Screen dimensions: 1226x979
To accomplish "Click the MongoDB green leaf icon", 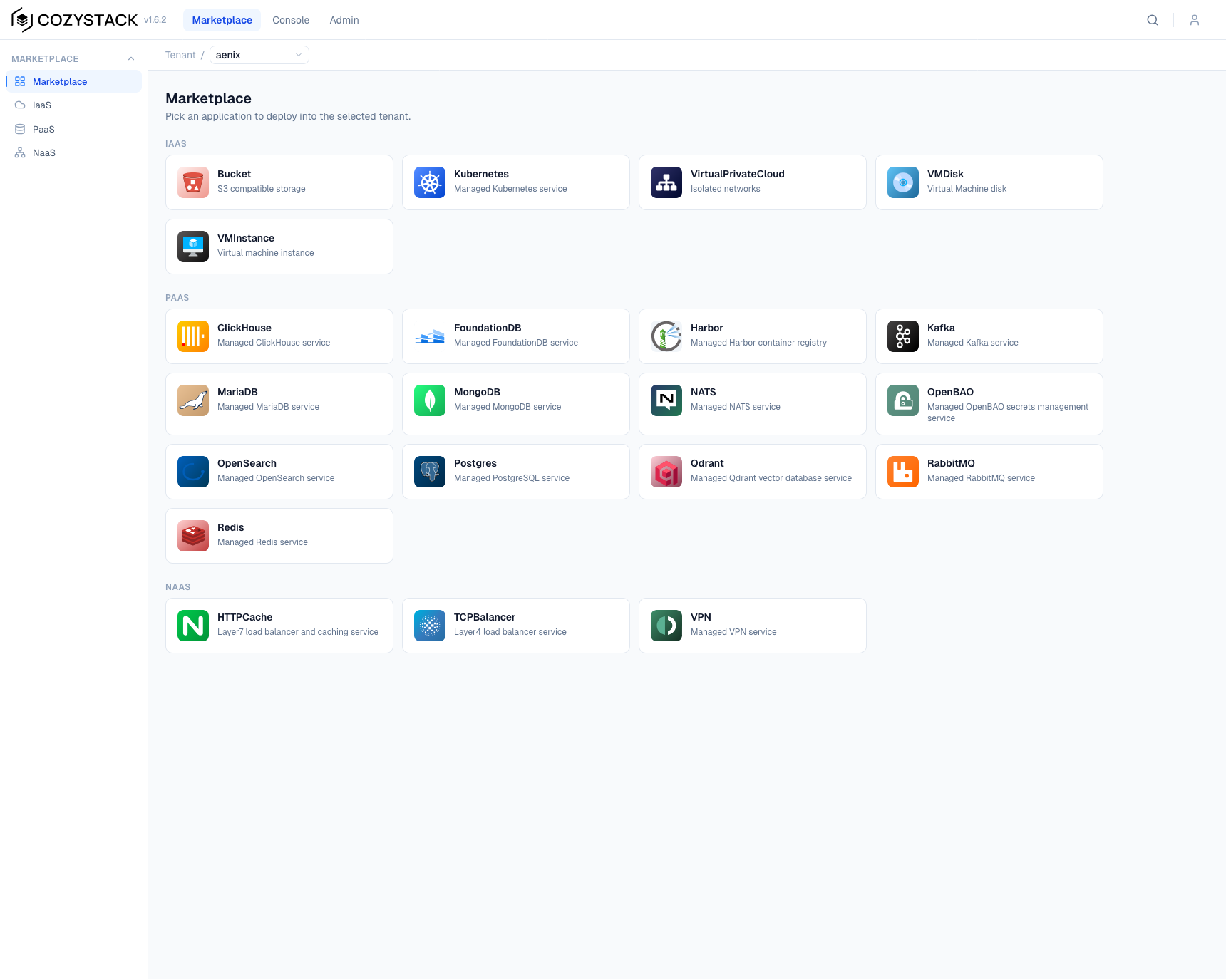I will 430,400.
